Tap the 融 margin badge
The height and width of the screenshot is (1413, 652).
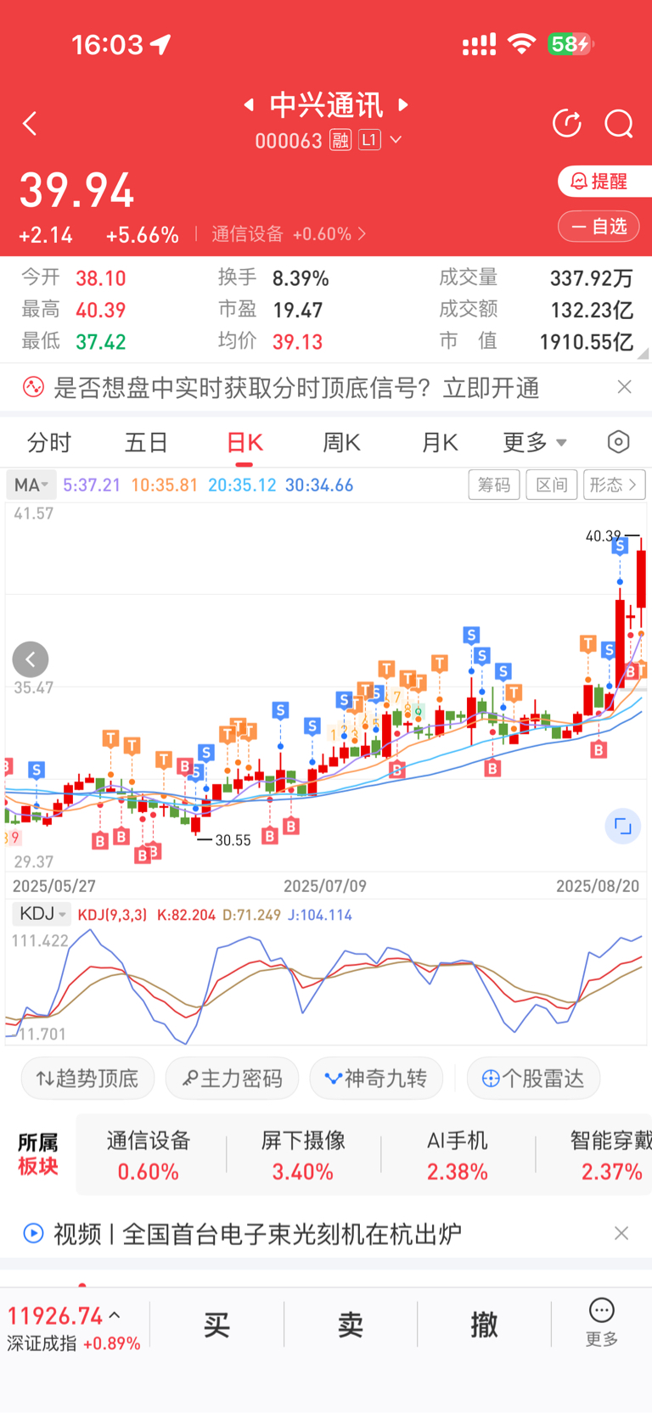pos(340,140)
